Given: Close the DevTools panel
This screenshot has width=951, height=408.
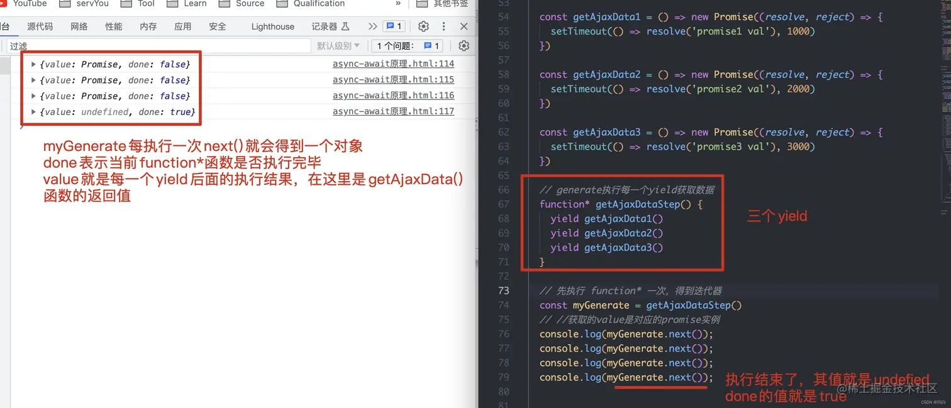Looking at the screenshot, I should click(x=464, y=26).
